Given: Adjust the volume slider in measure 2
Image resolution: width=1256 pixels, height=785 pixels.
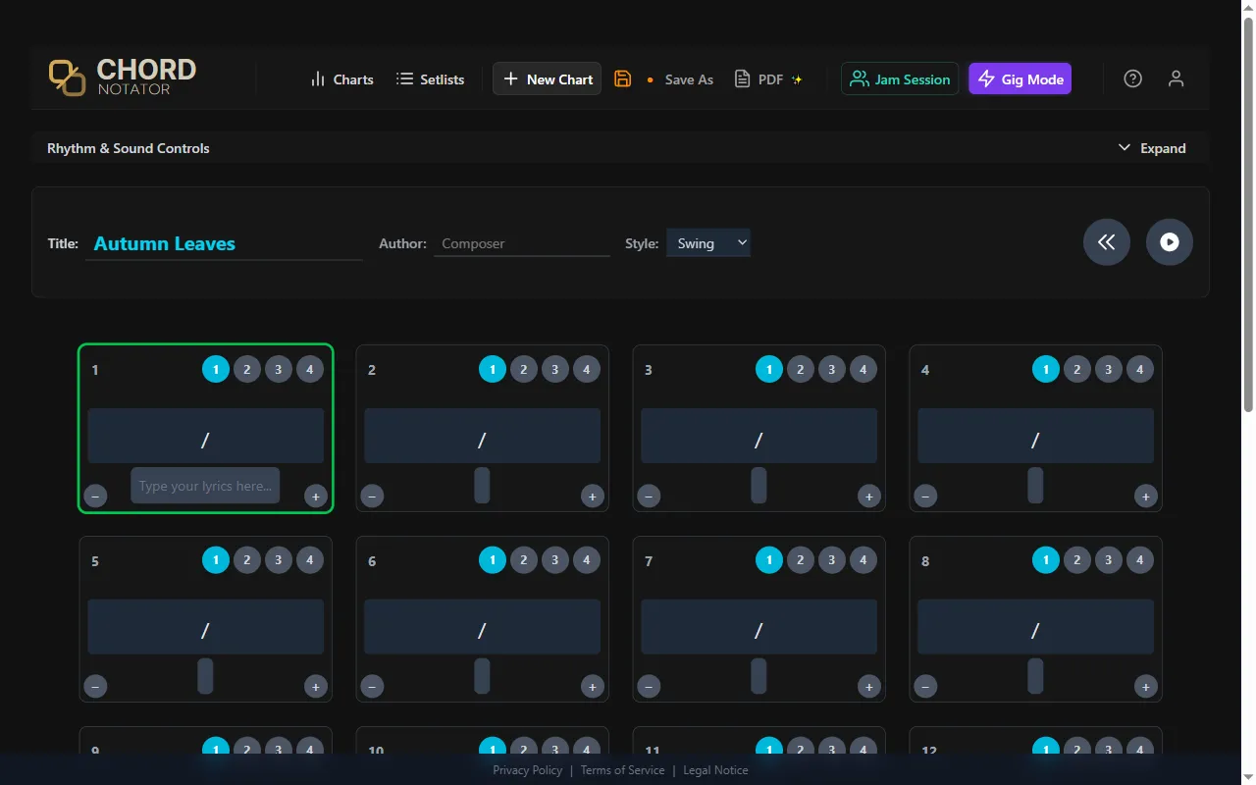Looking at the screenshot, I should pyautogui.click(x=481, y=484).
